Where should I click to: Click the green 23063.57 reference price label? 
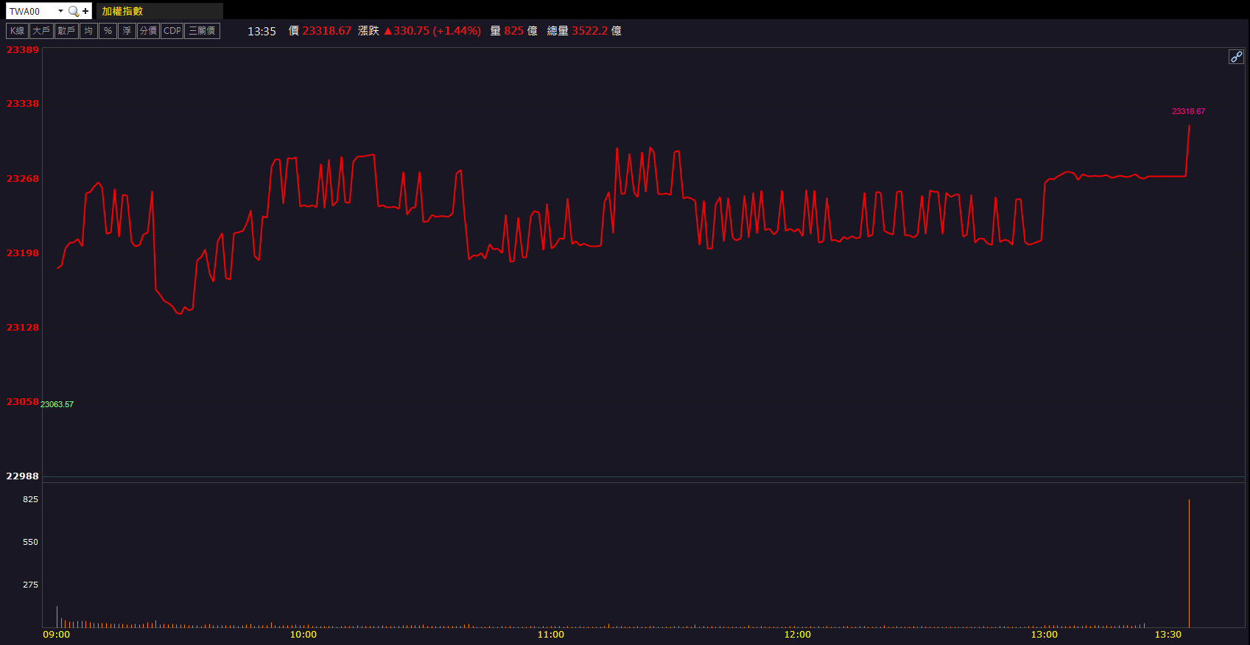tap(57, 404)
